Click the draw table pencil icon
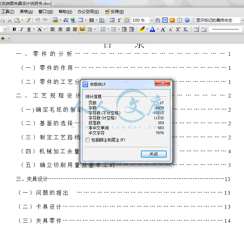 (196, 29)
